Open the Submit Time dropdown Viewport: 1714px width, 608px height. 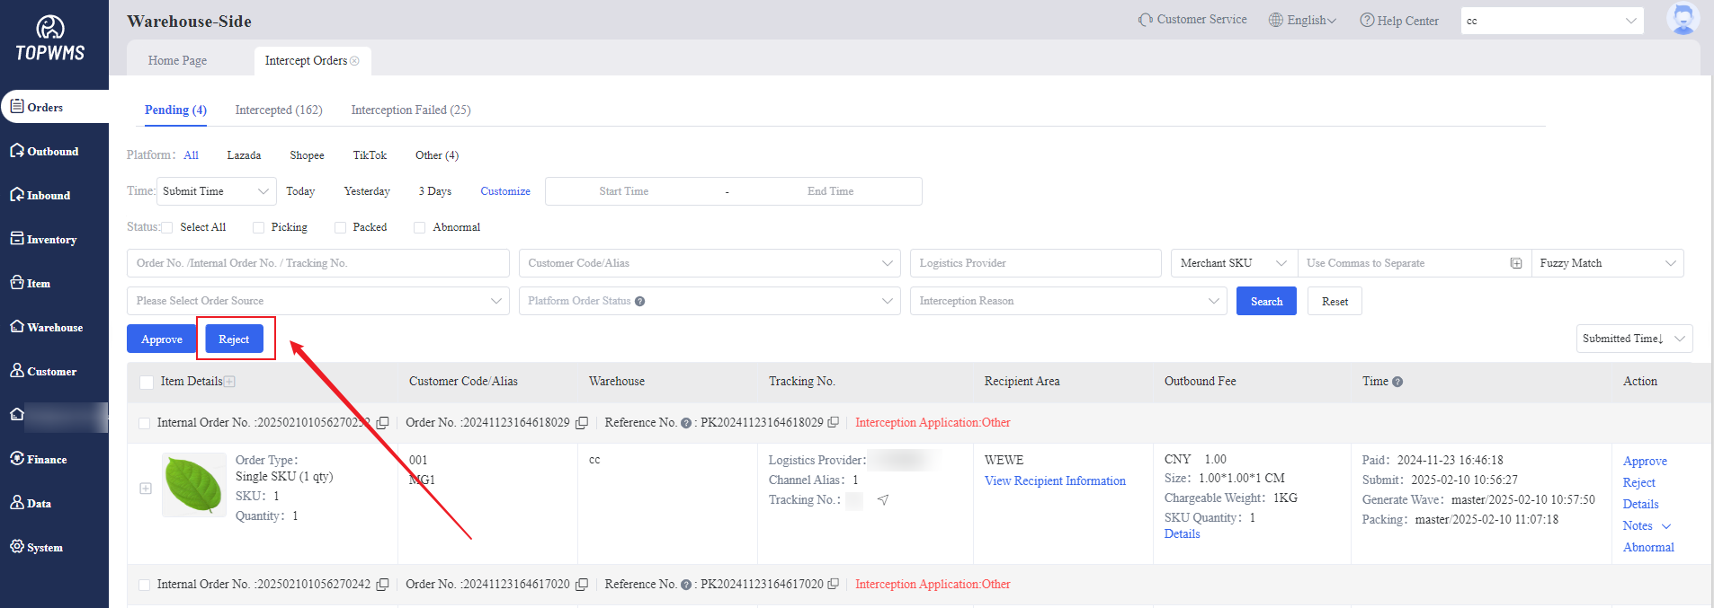click(216, 191)
